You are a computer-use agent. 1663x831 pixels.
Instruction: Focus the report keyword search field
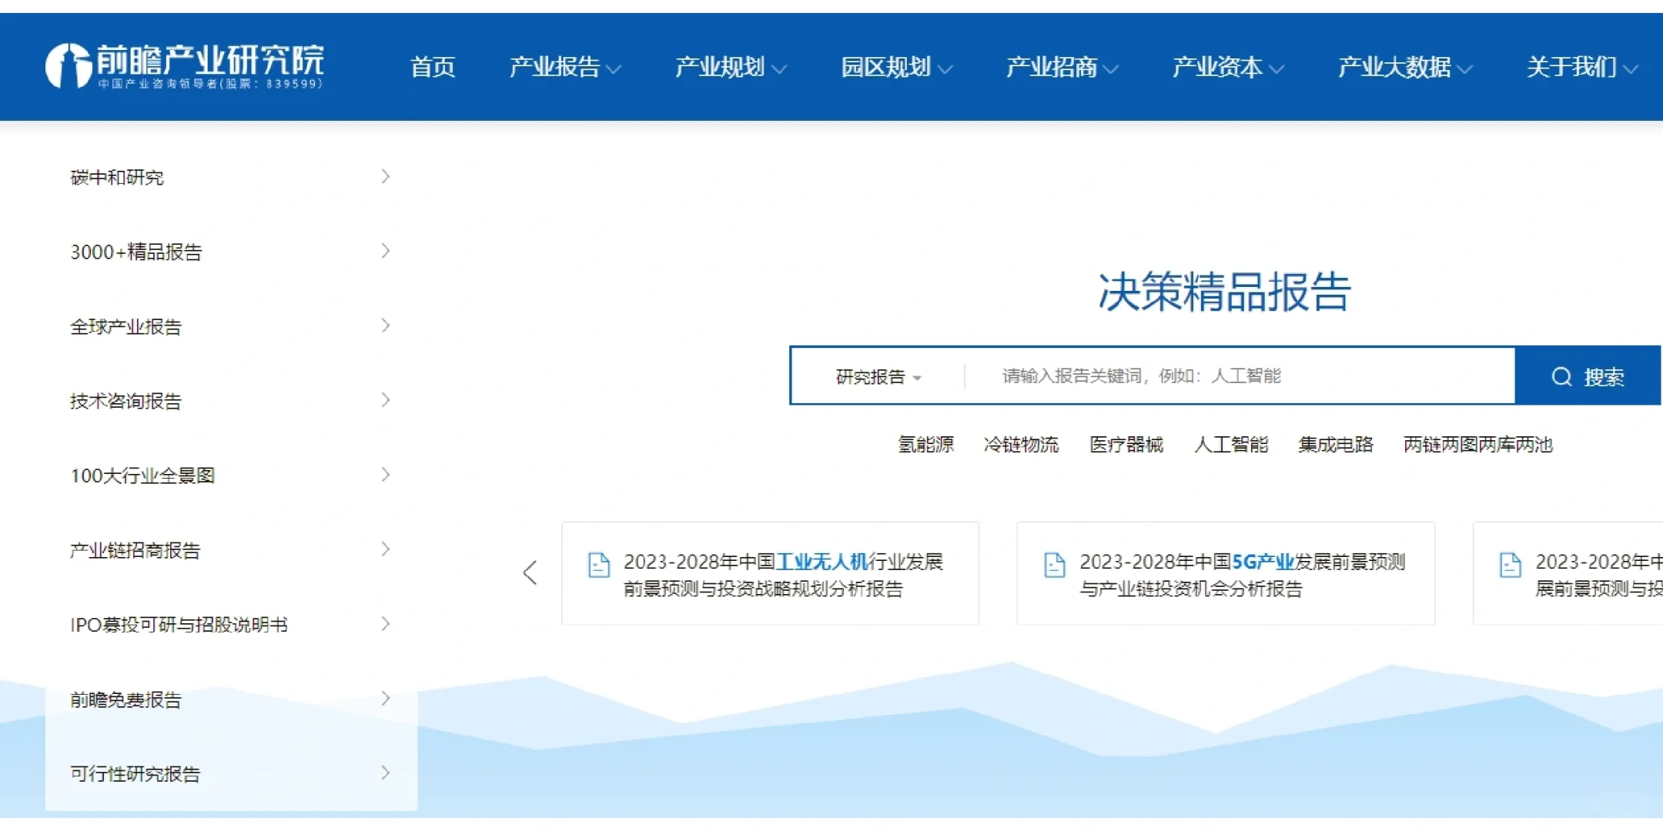click(1240, 376)
